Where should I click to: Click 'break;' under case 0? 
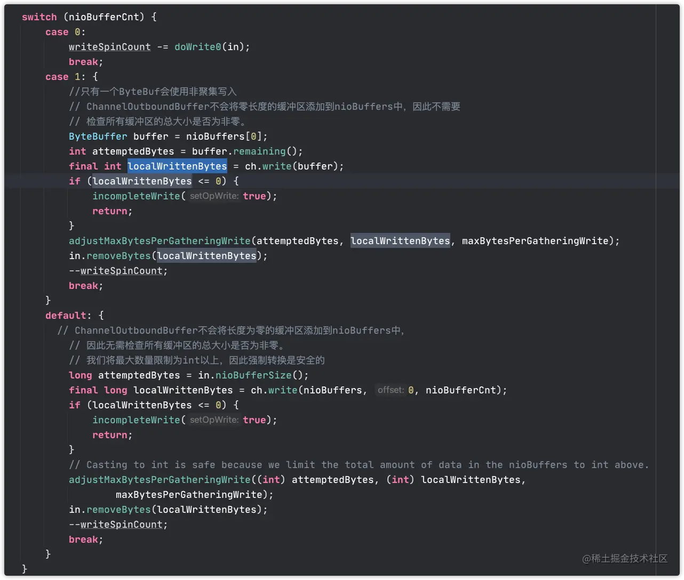(86, 62)
